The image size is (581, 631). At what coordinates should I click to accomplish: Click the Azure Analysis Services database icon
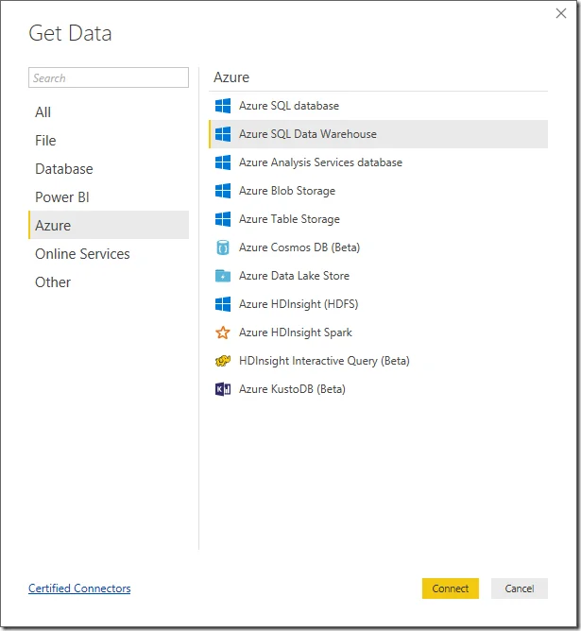pyautogui.click(x=223, y=162)
